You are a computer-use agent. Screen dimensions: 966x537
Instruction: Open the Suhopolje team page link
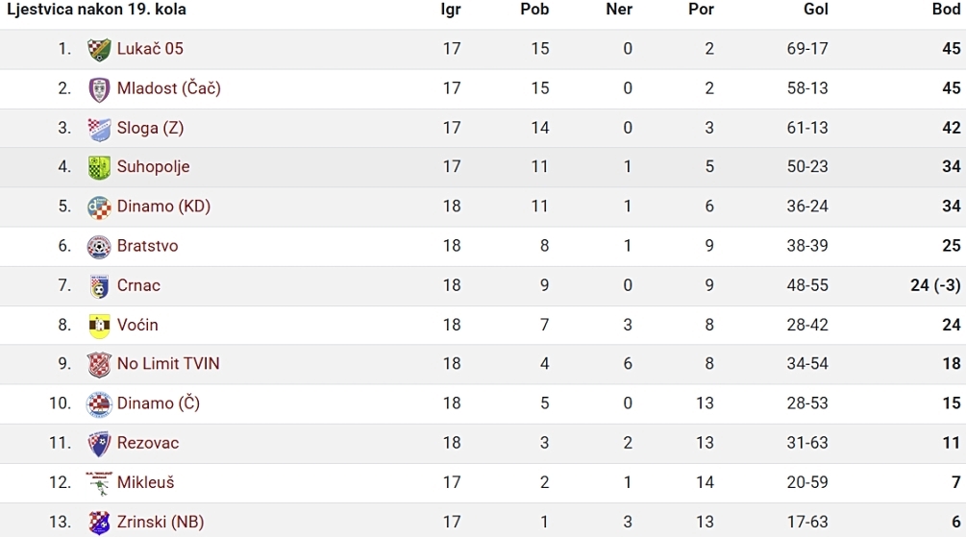154,167
